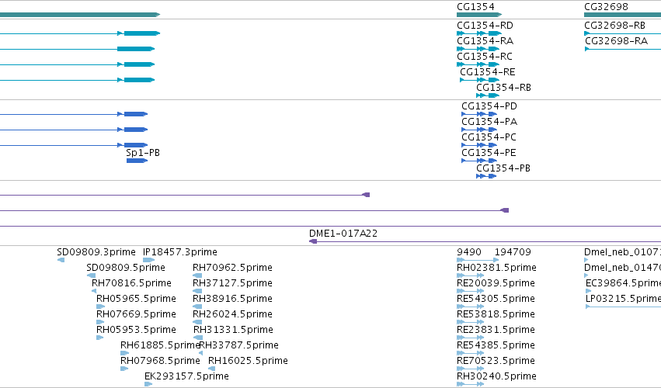The height and width of the screenshot is (388, 661).
Task: Click the RE53818.5prime EST label
Action: click(x=496, y=314)
